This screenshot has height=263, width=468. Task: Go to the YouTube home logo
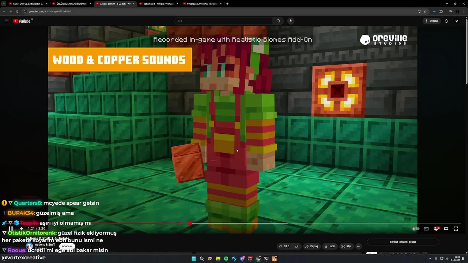coord(23,21)
